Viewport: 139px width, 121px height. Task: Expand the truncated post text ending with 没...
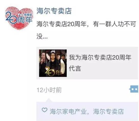[42, 36]
